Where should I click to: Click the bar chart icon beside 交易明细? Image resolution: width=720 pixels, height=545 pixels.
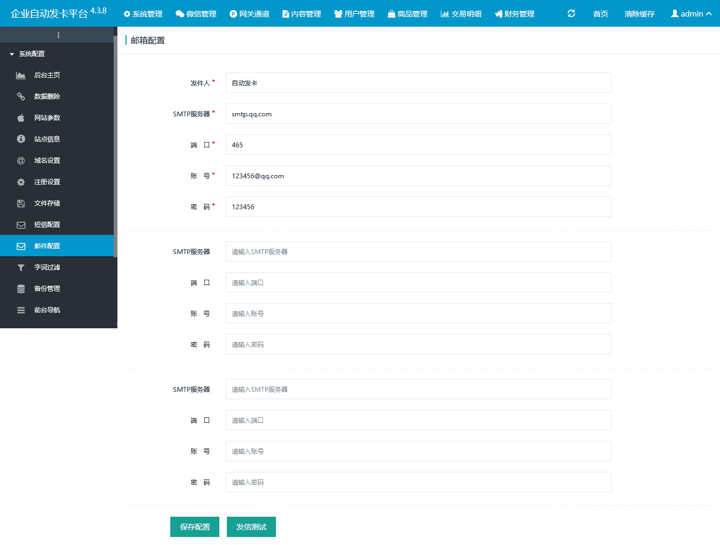(445, 14)
